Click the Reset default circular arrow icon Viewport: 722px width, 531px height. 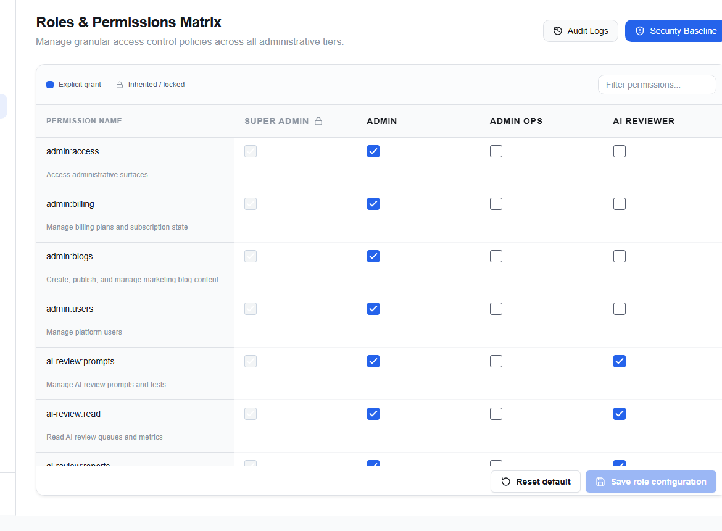(505, 482)
